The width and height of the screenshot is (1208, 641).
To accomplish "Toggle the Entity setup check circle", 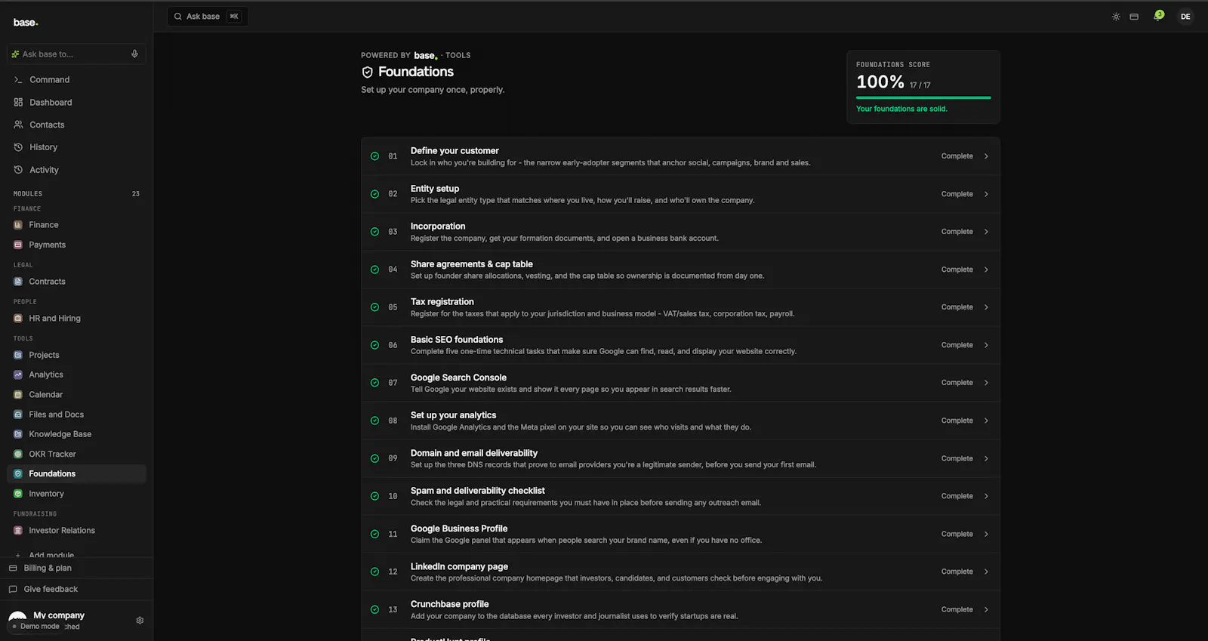I will [x=374, y=194].
